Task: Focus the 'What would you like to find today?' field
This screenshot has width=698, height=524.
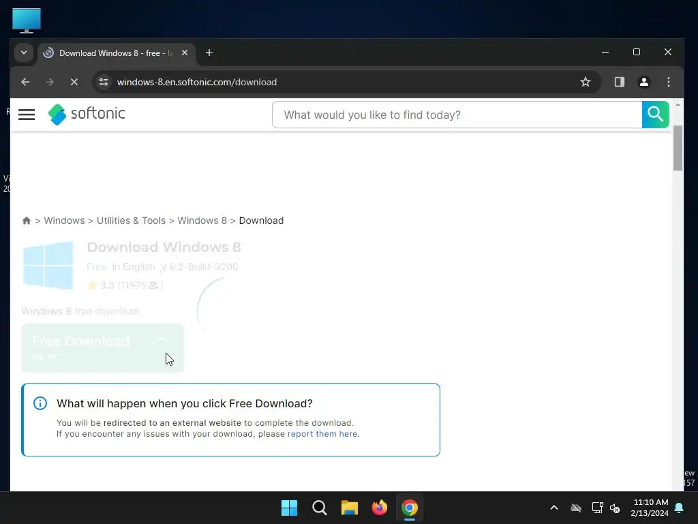Action: coord(457,115)
